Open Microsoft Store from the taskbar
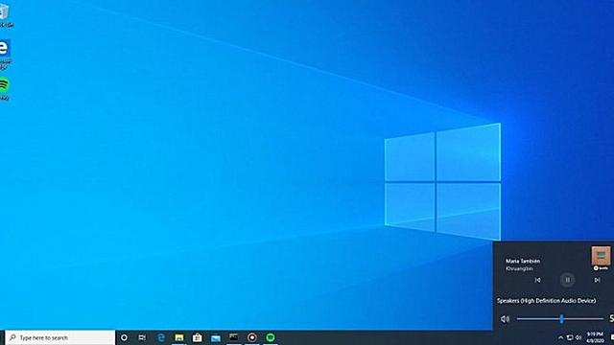This screenshot has height=345, width=614. tap(198, 337)
